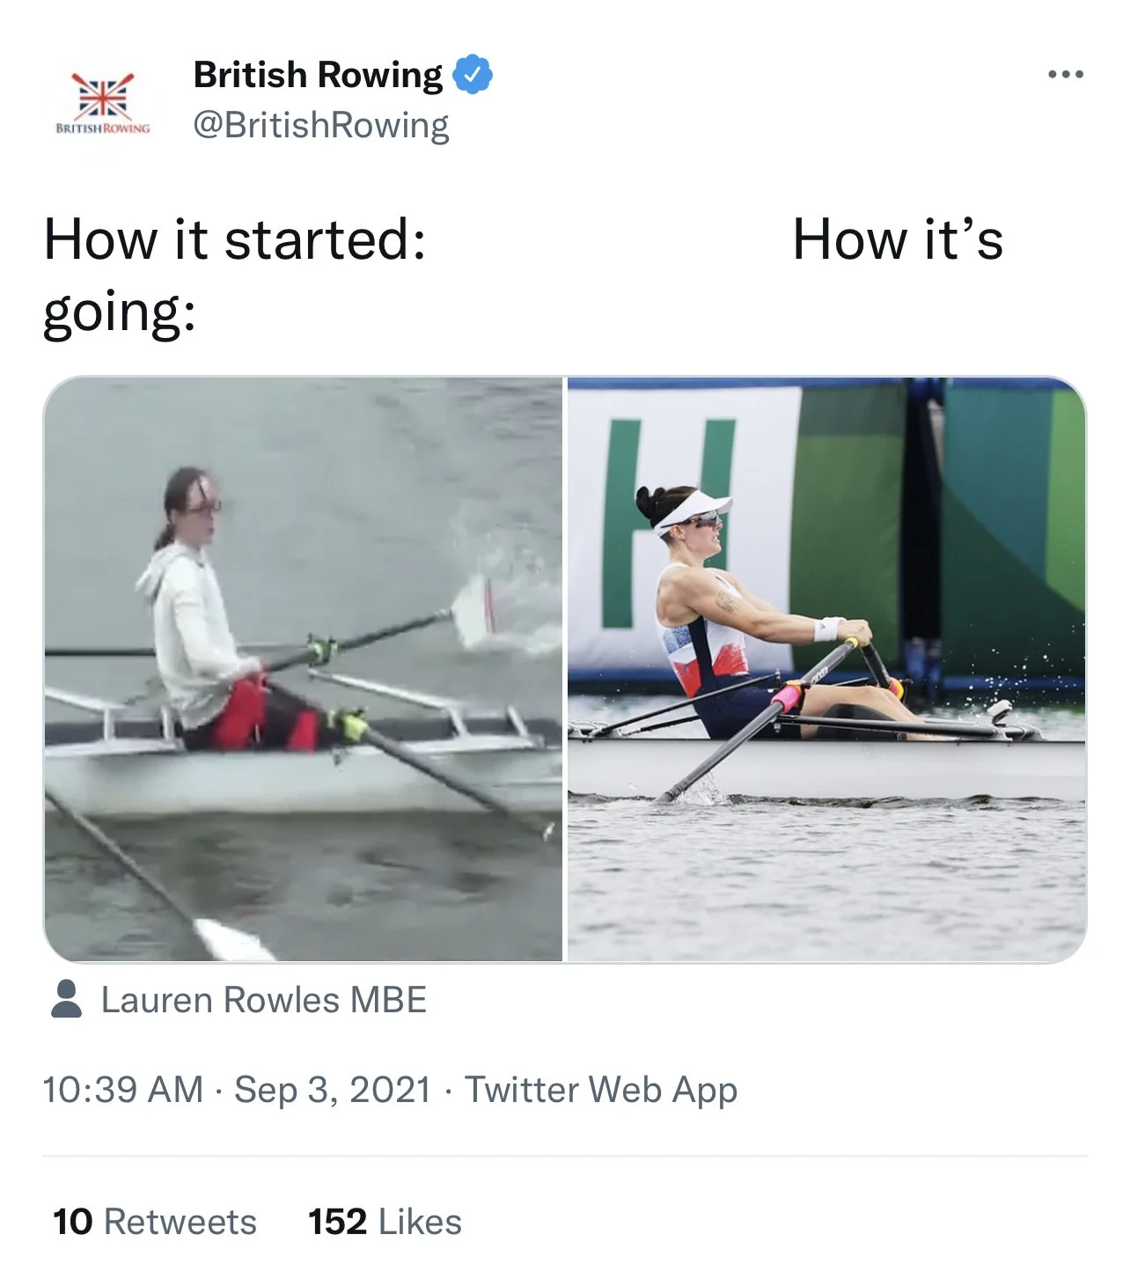Open the British Rowing display name

[x=318, y=75]
